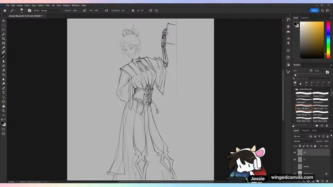Toggle visibility of the Background layer
Viewport: 333px width, 187px height.
(295, 173)
